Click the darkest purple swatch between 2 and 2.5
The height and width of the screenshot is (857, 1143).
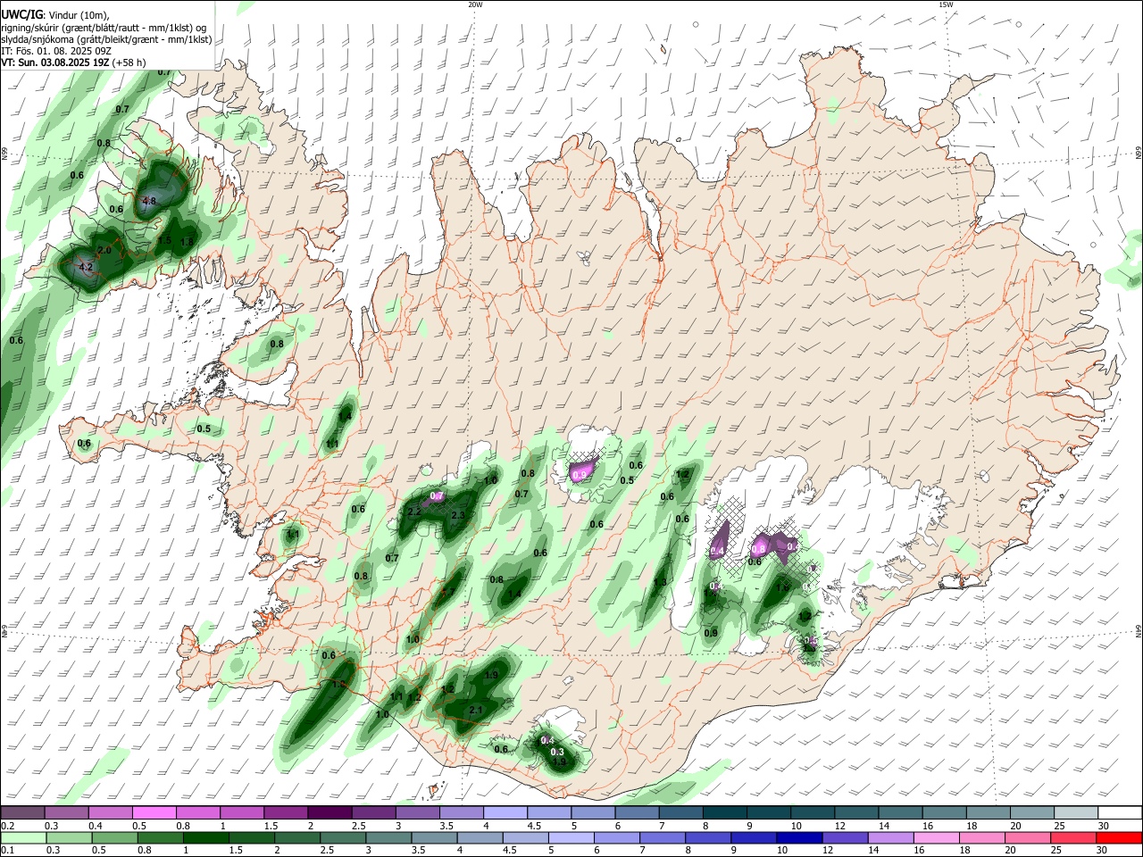tap(330, 812)
